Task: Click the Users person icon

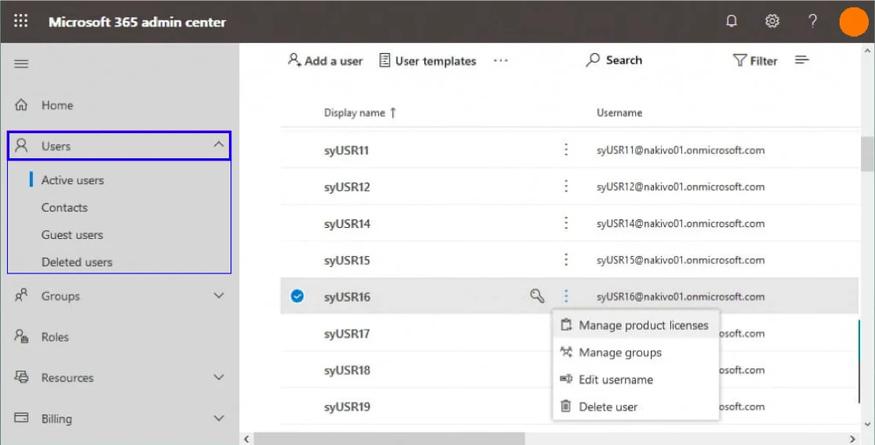Action: click(21, 146)
